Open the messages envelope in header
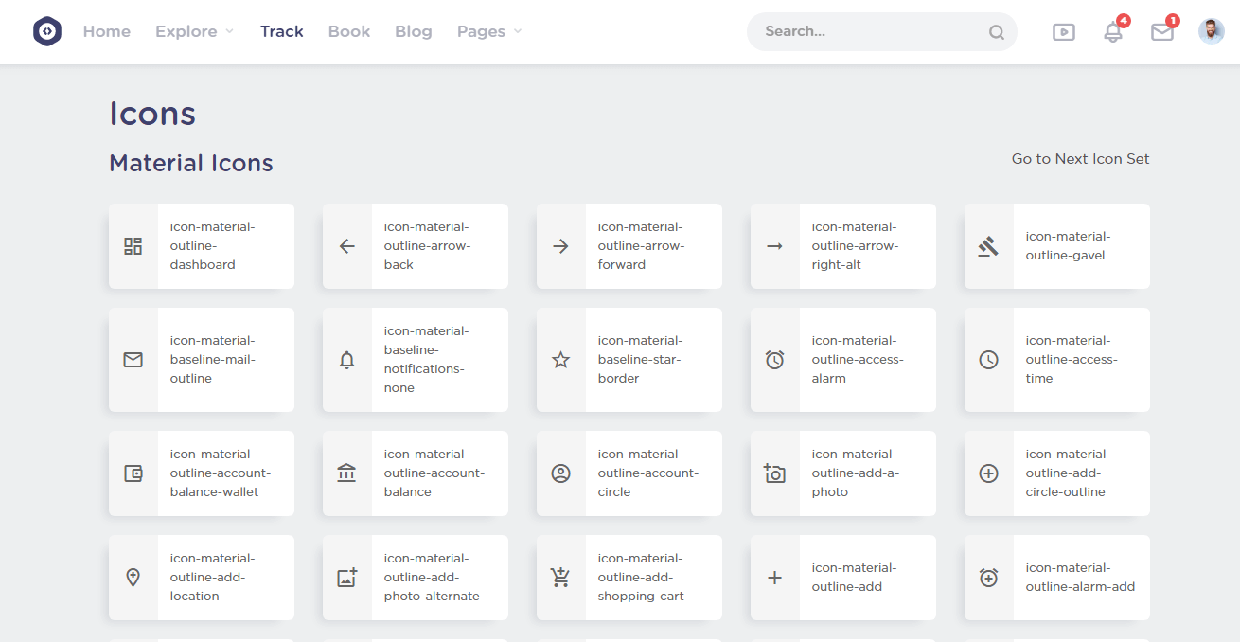This screenshot has width=1240, height=642. [1161, 32]
